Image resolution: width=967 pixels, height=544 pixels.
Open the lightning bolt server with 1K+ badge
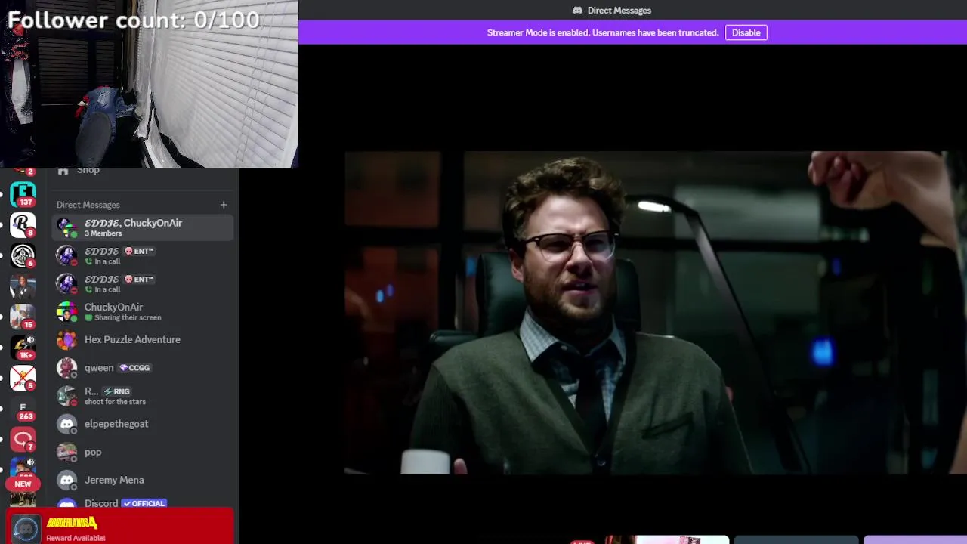click(23, 347)
